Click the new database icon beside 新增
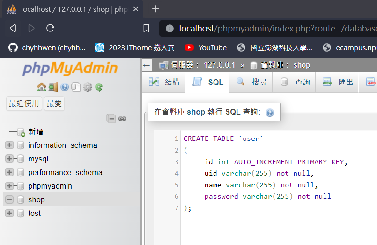Screen dimensions: 377x245 coord(21,132)
